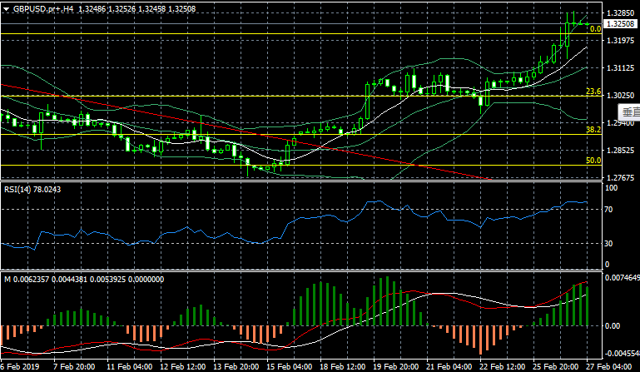Screen dimensions: 640x372
Task: Click the 12 Feb 12:00 time label
Action: 183,366
